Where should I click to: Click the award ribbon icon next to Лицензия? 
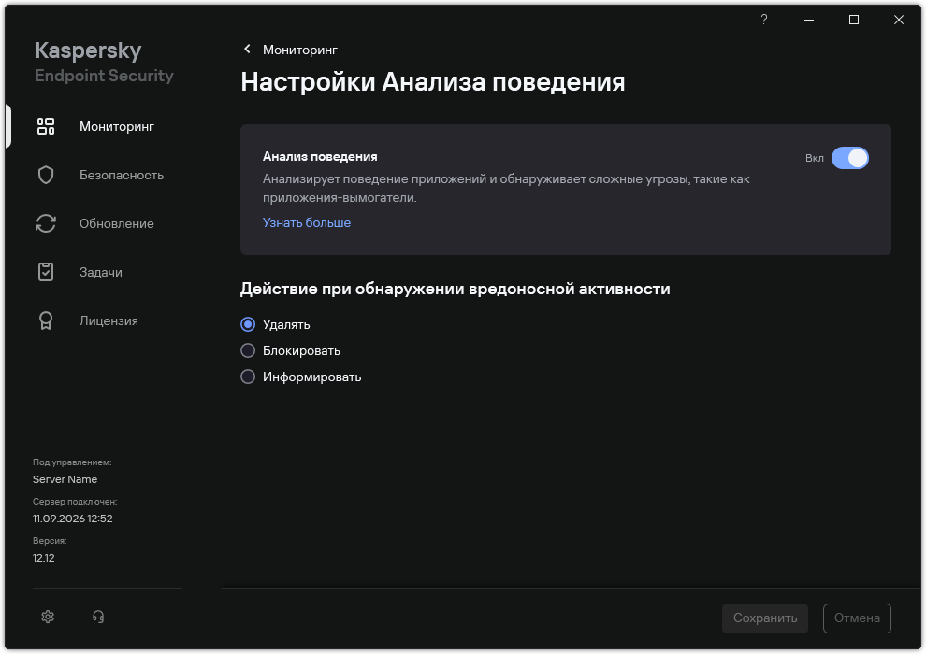pyautogui.click(x=46, y=320)
